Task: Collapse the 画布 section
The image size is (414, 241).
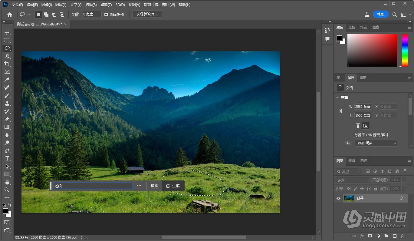Action: 337,97
